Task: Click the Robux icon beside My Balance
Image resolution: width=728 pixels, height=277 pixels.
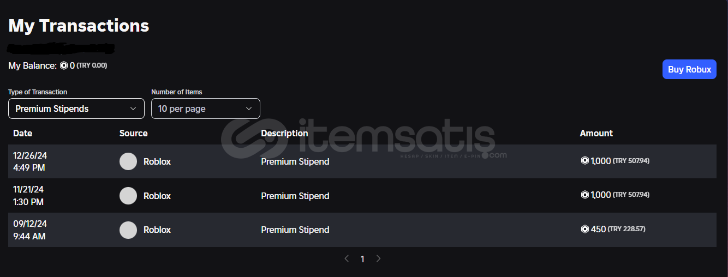Action: point(64,66)
